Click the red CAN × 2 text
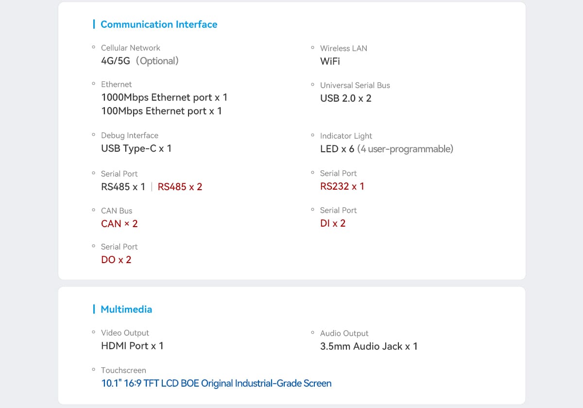The height and width of the screenshot is (408, 583). [x=120, y=224]
